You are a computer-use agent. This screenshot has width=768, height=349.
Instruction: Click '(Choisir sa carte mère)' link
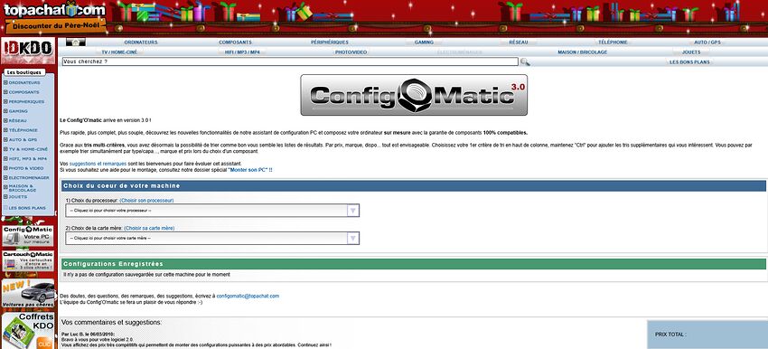149,228
